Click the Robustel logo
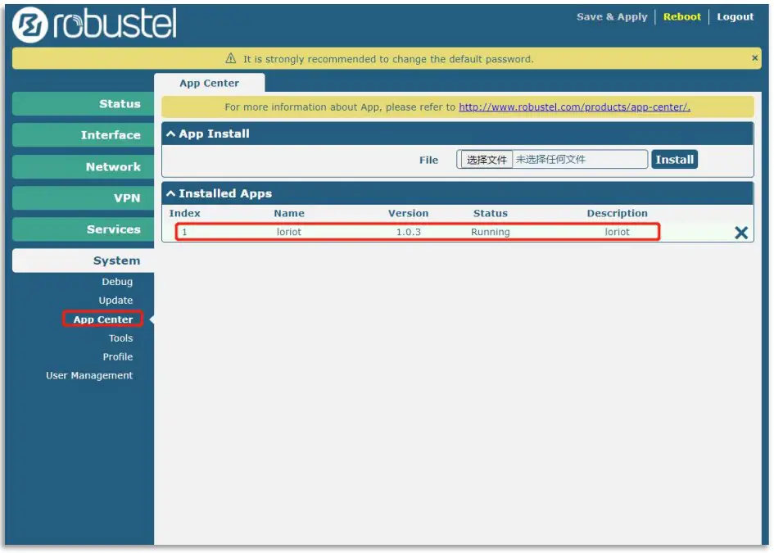This screenshot has height=553, width=774. coord(94,25)
